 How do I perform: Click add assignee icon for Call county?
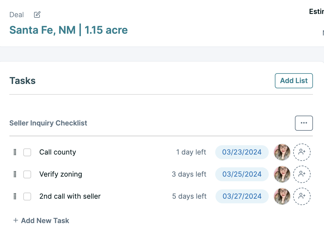point(302,152)
